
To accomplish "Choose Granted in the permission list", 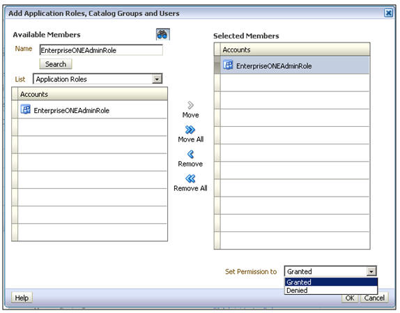I will [331, 282].
